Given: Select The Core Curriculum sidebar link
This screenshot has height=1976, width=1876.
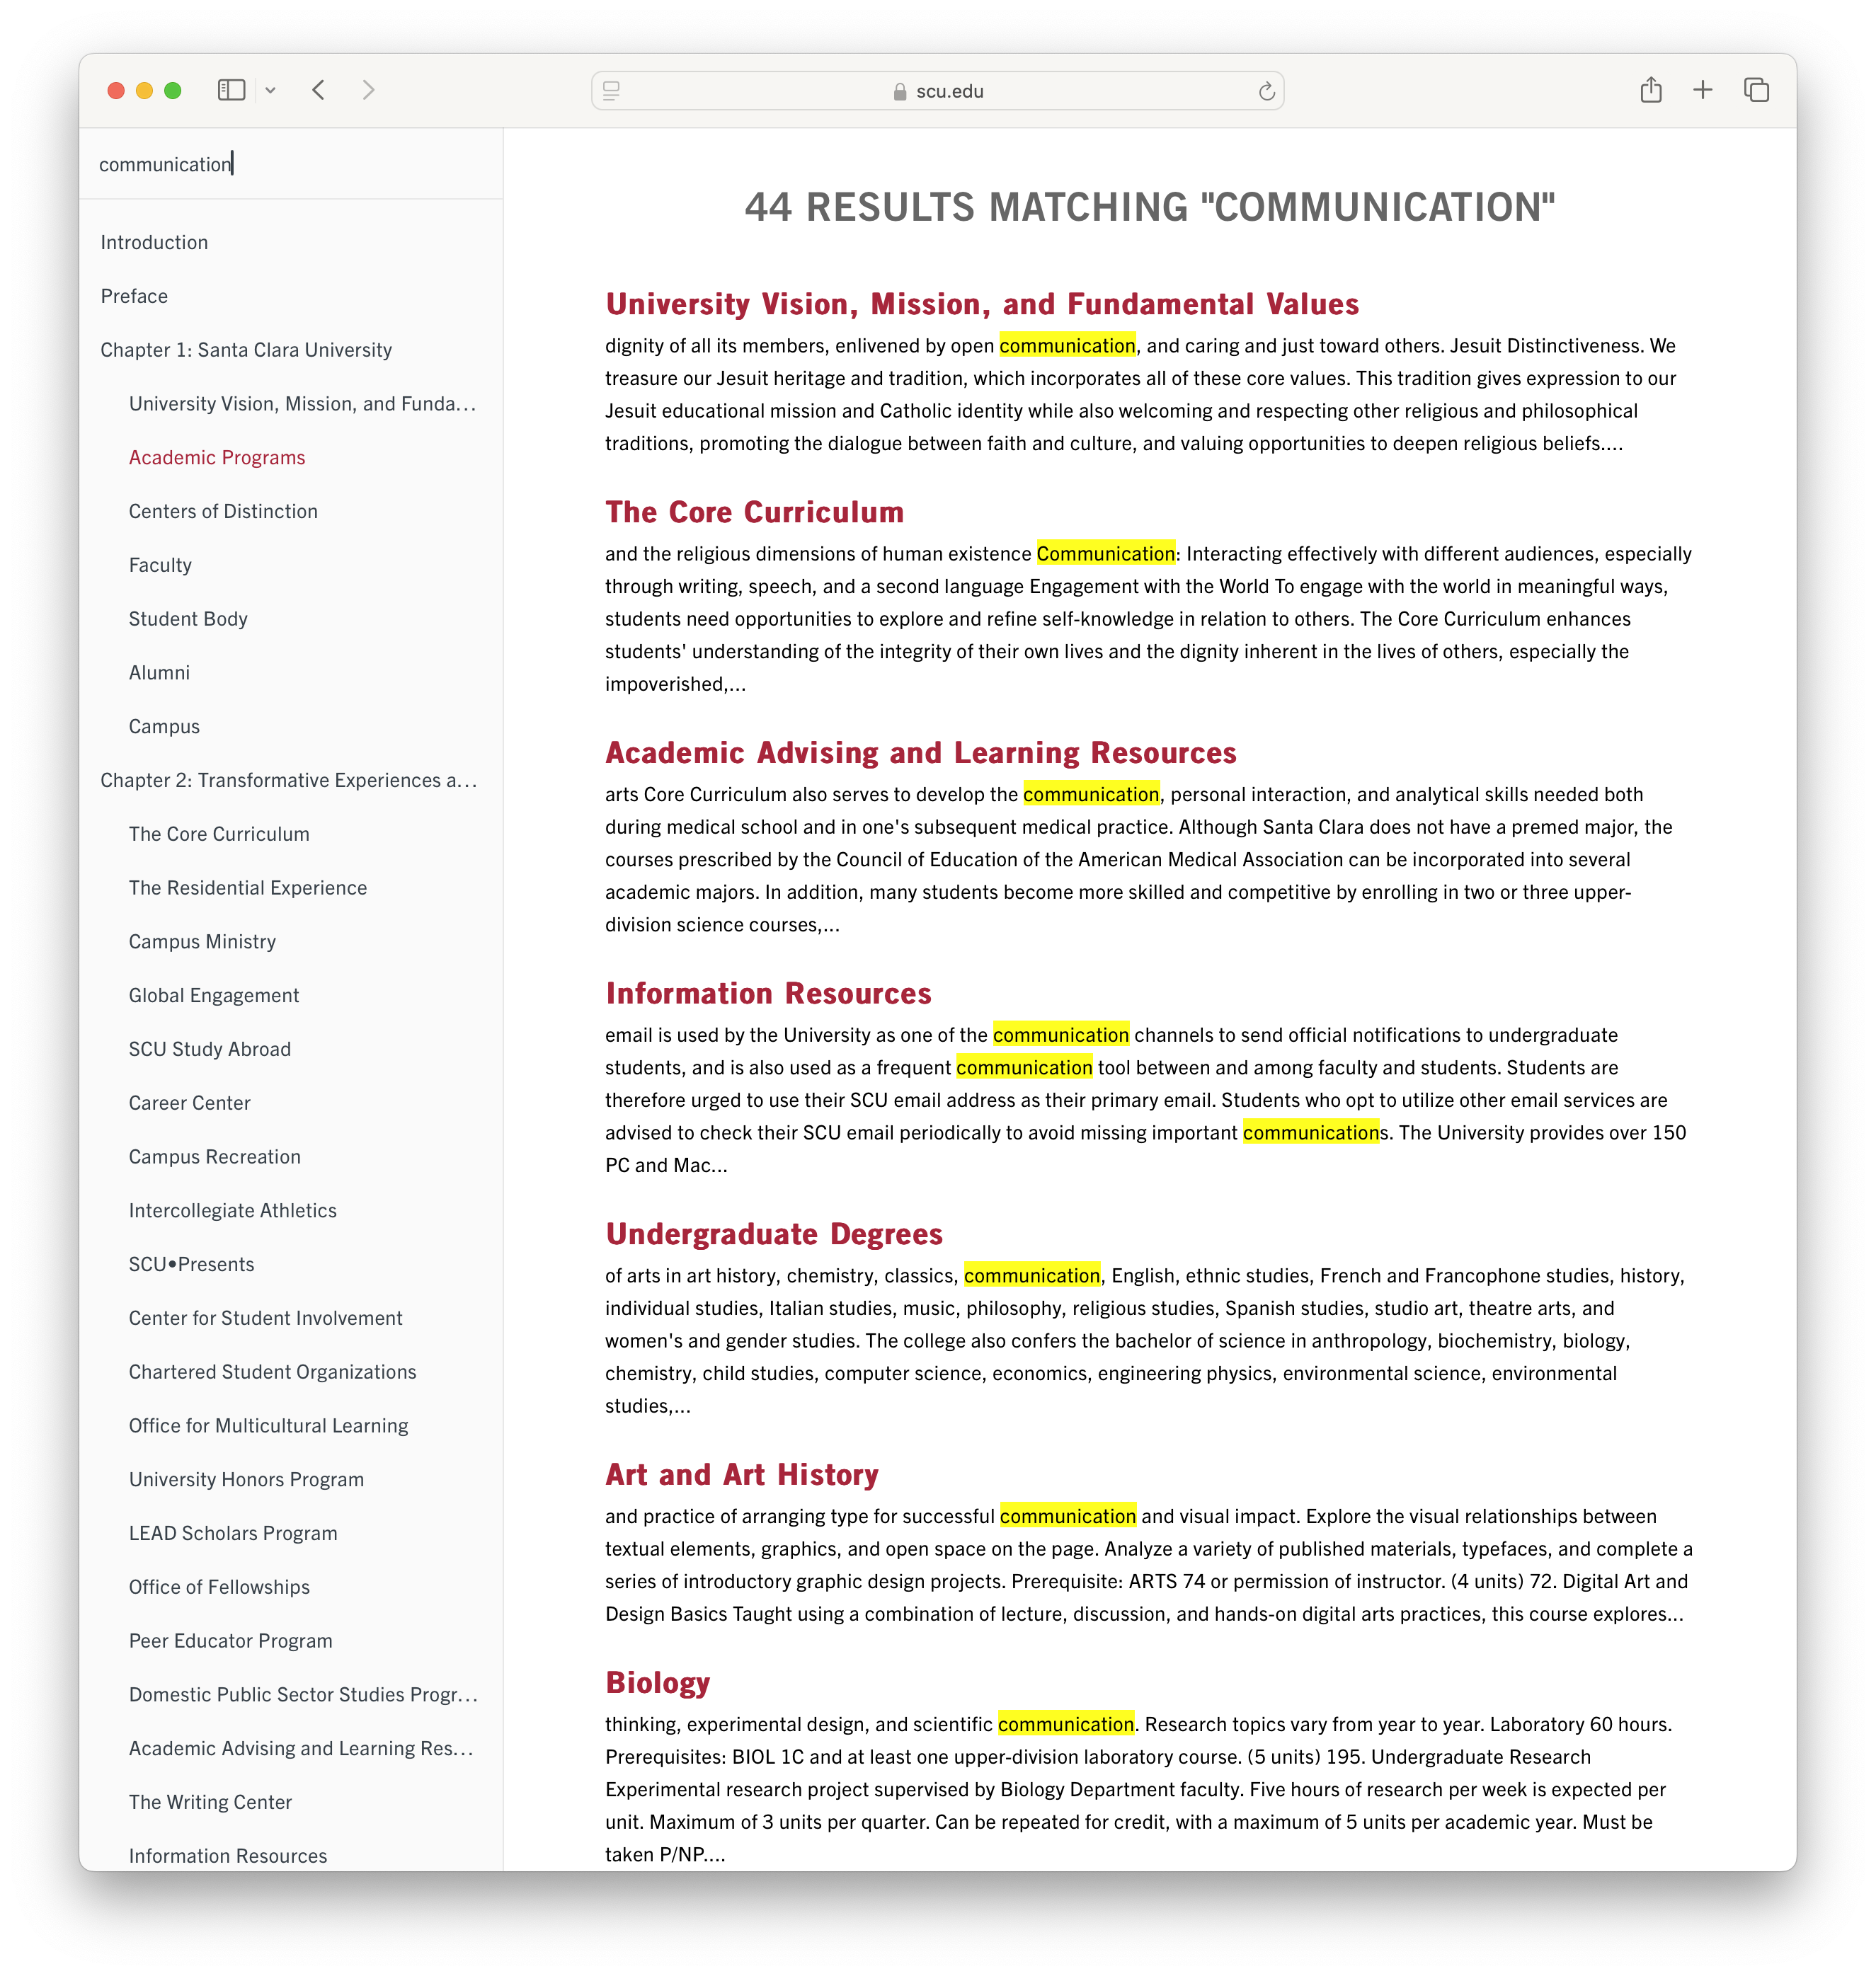Looking at the screenshot, I should (x=219, y=834).
